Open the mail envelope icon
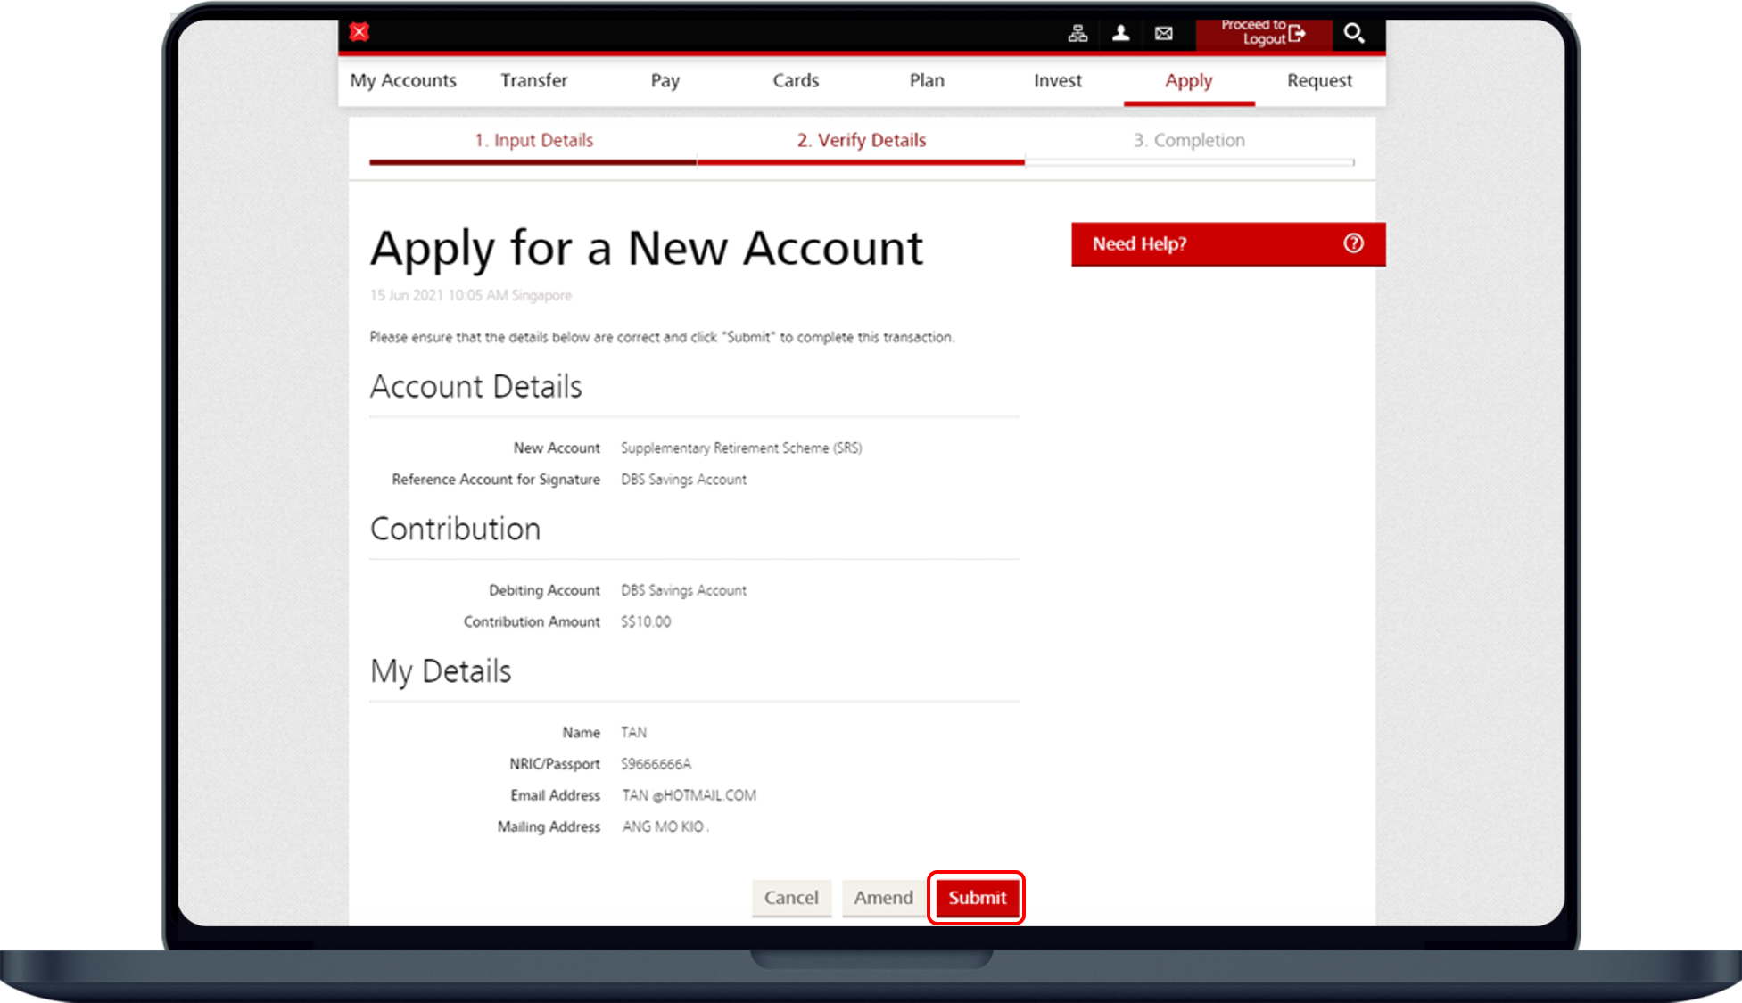 click(1164, 34)
